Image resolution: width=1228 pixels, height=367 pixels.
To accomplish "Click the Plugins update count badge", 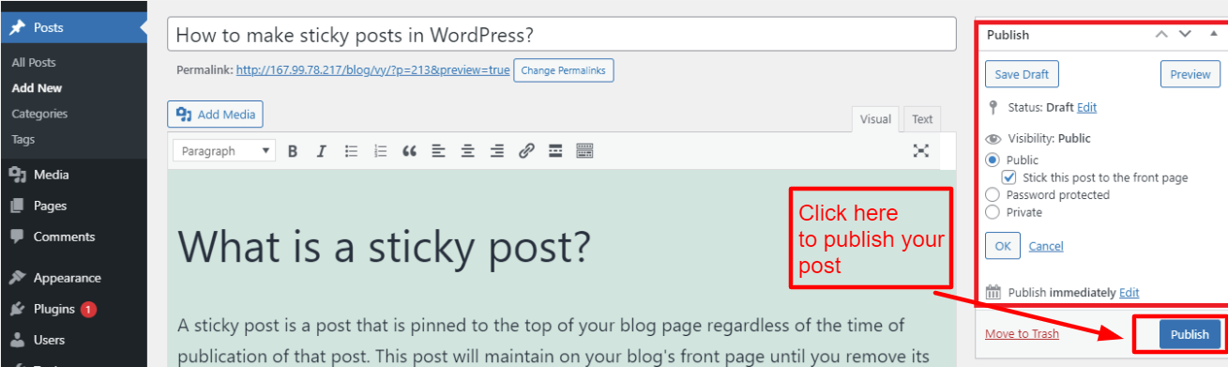I will tap(88, 309).
